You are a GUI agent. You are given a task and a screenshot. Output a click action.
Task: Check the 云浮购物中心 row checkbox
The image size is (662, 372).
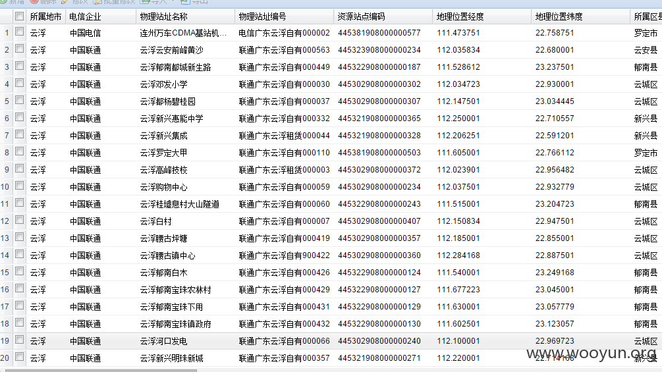(19, 186)
